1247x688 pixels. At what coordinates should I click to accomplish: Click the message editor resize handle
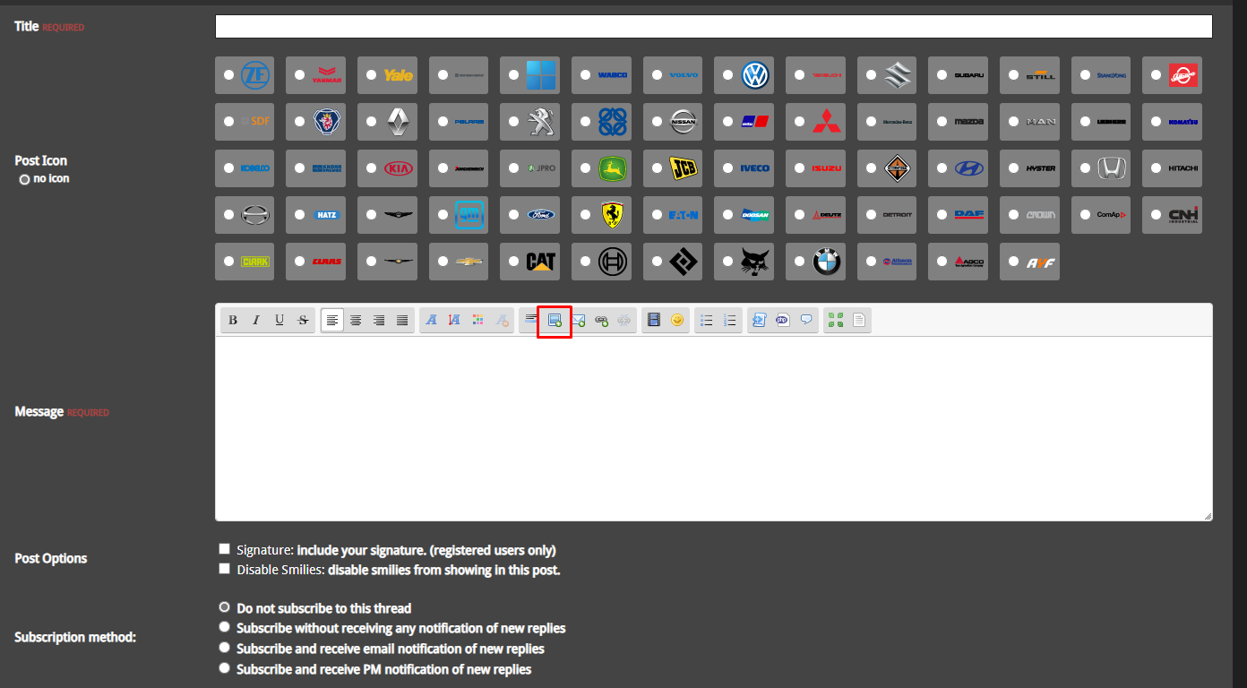[x=1208, y=516]
